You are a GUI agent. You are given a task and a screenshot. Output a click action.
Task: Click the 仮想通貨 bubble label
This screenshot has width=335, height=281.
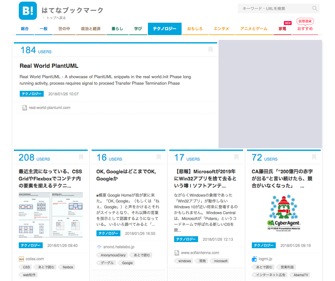pyautogui.click(x=305, y=21)
